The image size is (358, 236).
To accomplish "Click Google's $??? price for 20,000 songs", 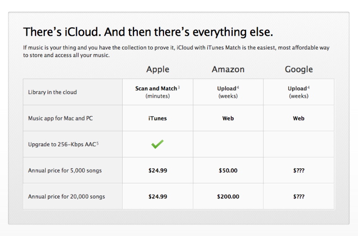I will coord(298,196).
